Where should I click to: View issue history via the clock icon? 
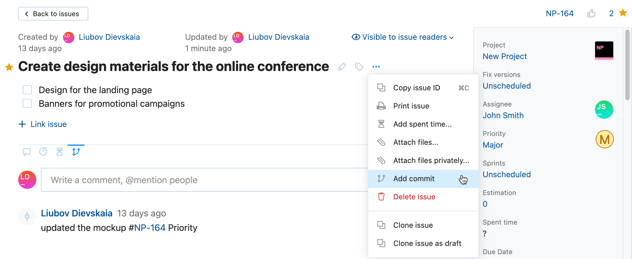[x=43, y=152]
